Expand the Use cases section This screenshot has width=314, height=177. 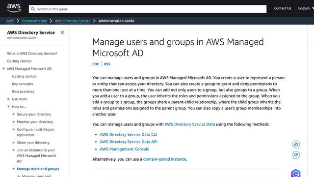[x=8, y=99]
